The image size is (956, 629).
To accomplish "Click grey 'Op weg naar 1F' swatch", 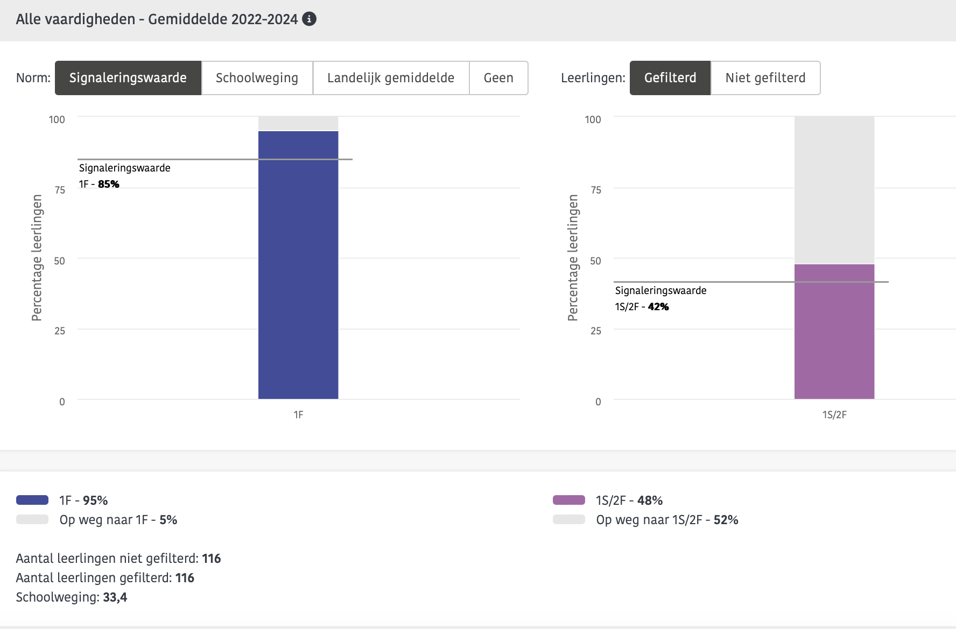I will tap(32, 519).
